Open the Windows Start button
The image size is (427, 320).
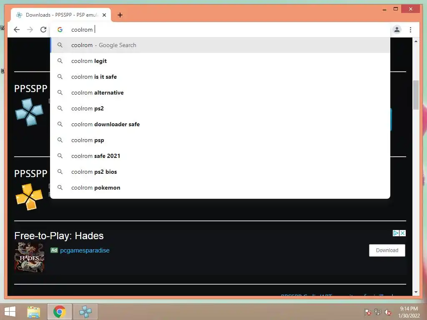10,312
